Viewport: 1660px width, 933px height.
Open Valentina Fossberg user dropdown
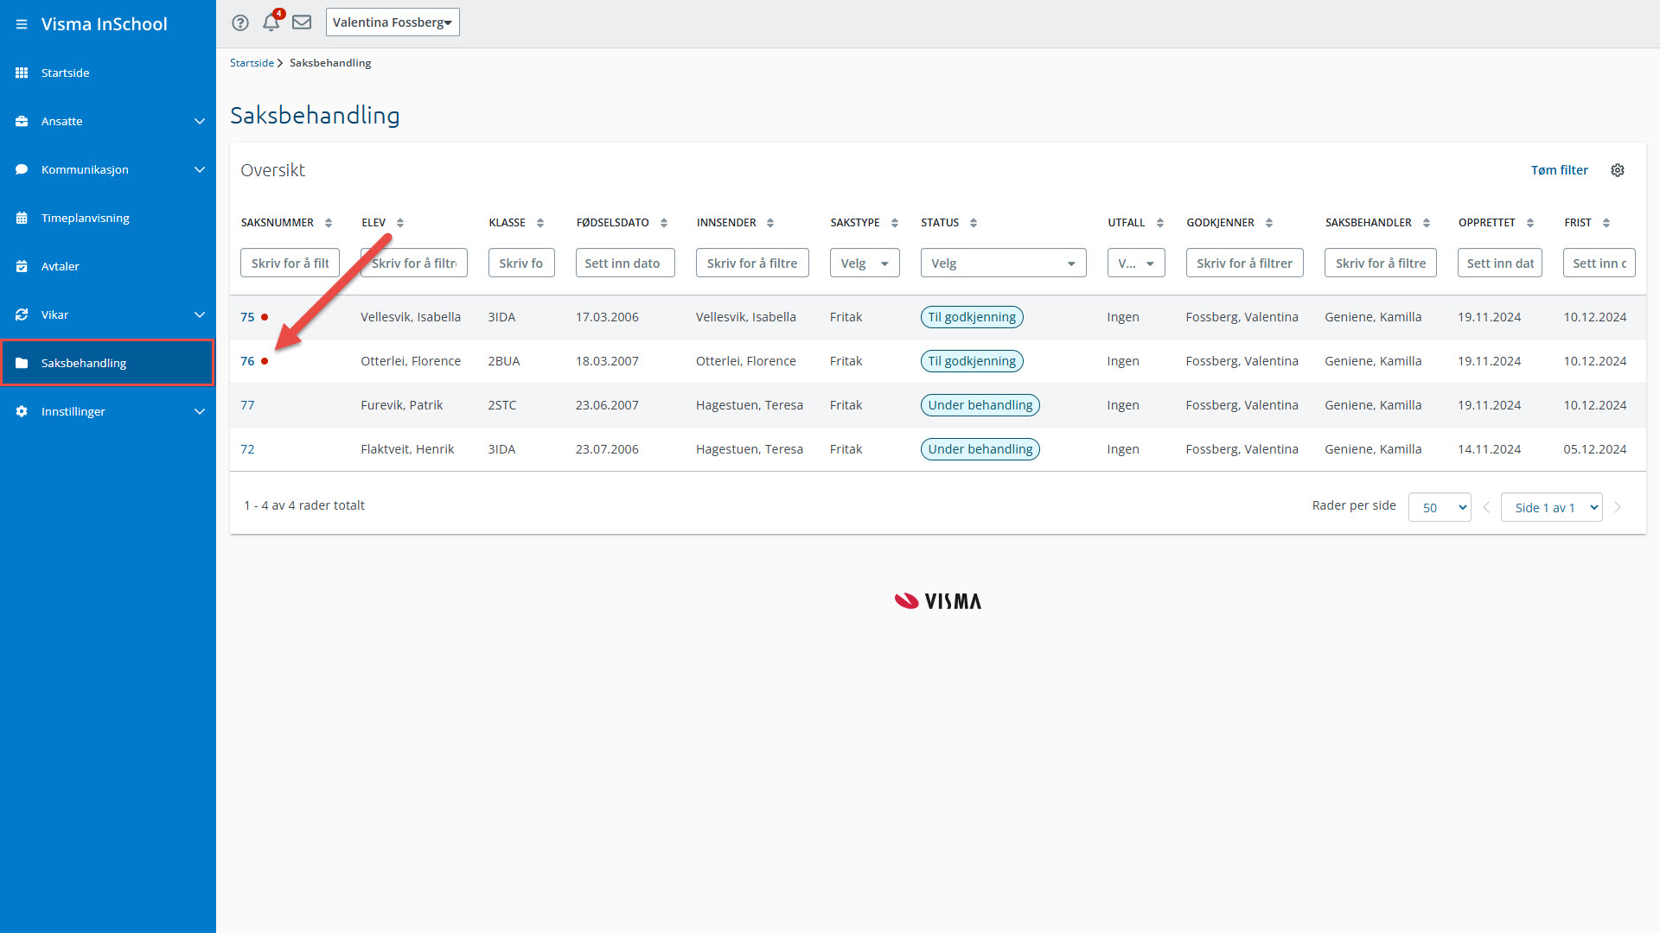pyautogui.click(x=393, y=22)
